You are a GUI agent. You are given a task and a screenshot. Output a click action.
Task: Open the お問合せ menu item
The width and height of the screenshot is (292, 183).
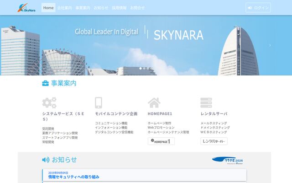pos(137,8)
